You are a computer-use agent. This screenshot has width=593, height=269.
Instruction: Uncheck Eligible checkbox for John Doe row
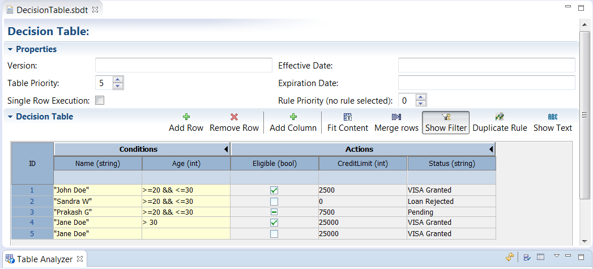274,190
